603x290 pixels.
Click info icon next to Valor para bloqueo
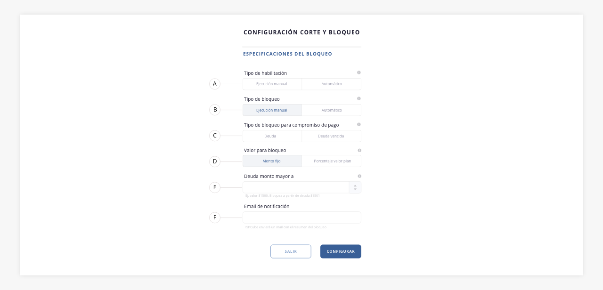359,150
